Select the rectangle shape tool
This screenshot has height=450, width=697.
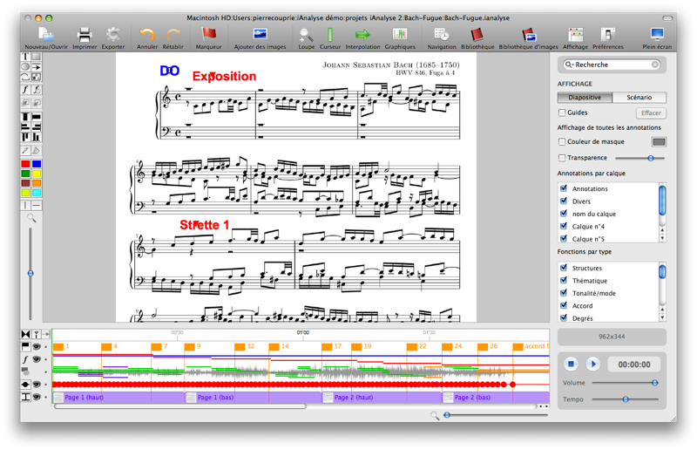click(x=37, y=57)
